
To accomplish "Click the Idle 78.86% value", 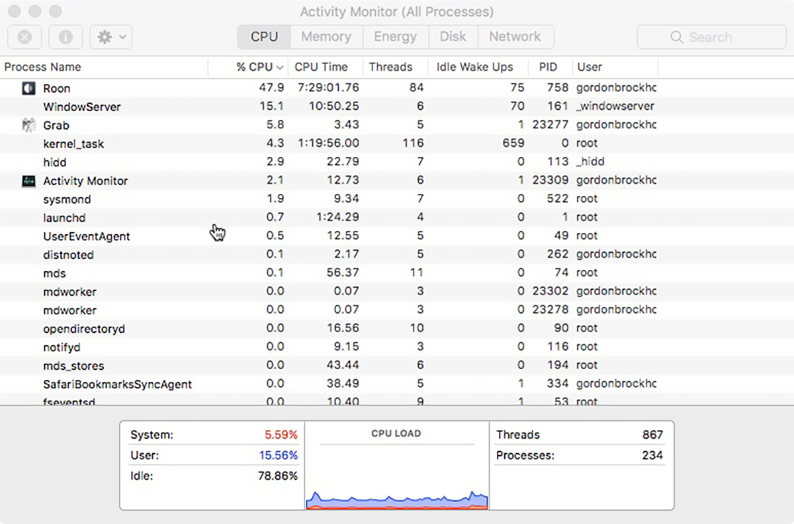I will click(x=278, y=476).
